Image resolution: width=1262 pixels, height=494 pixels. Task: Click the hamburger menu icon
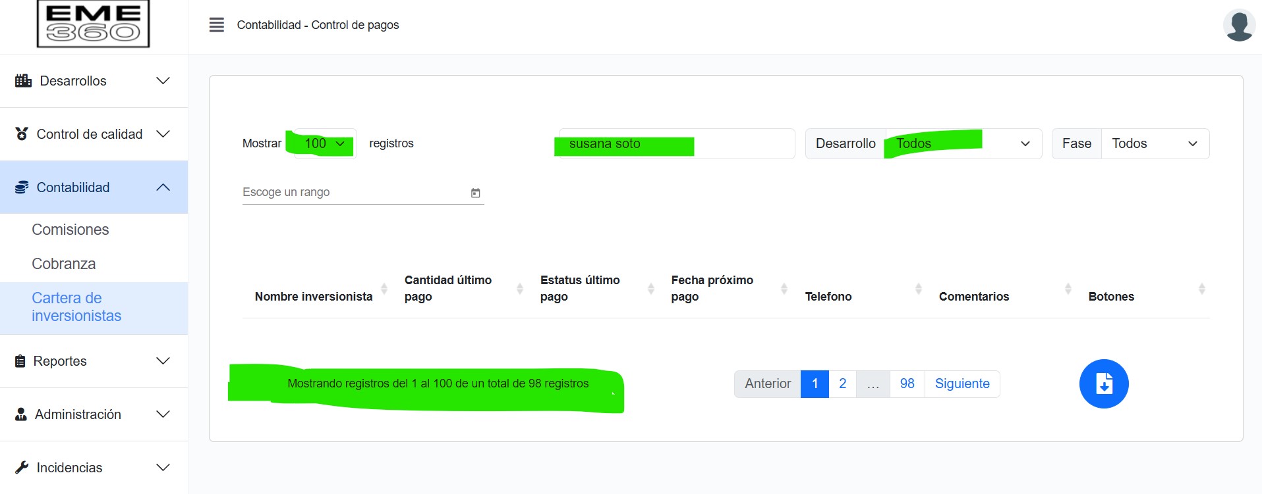(216, 25)
